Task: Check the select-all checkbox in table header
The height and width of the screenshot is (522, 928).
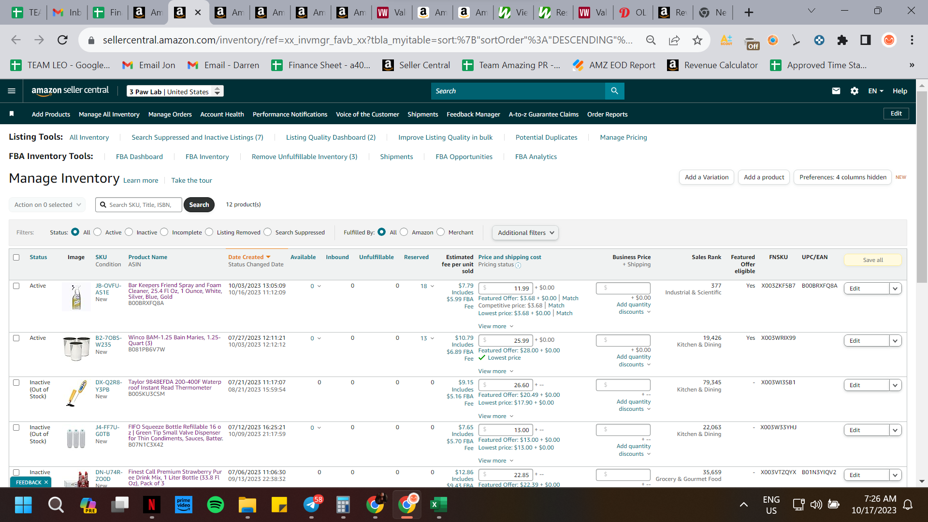Action: 16,257
